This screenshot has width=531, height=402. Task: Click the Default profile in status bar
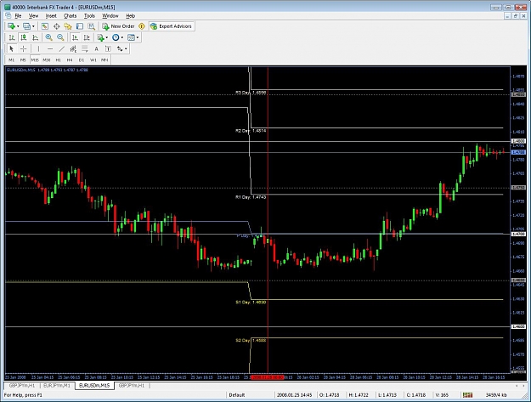pyautogui.click(x=237, y=395)
